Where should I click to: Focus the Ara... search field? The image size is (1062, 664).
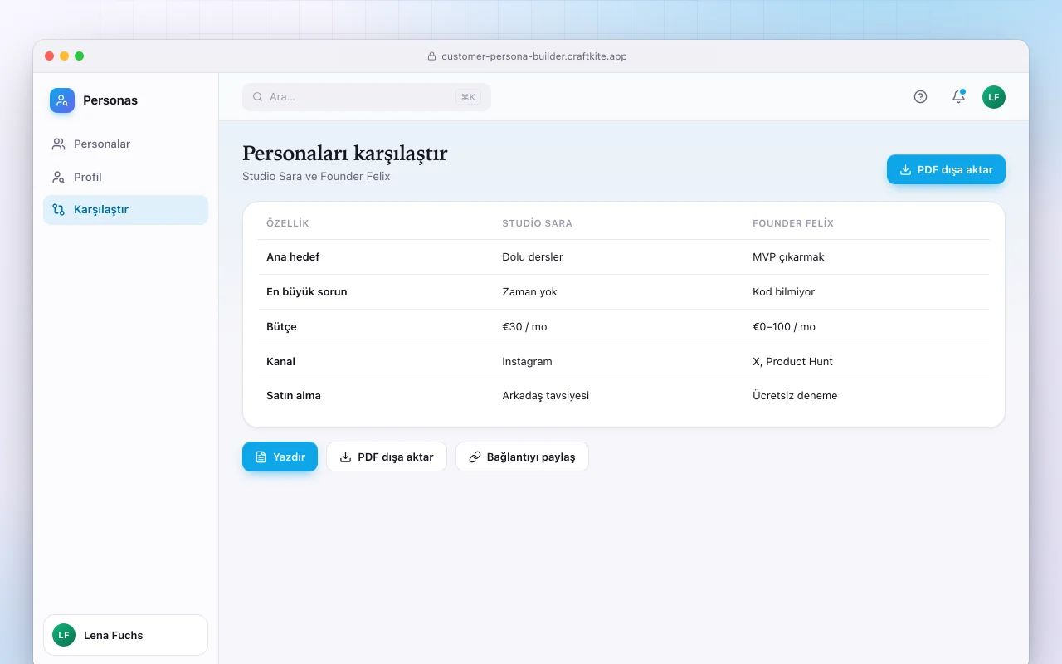[367, 97]
